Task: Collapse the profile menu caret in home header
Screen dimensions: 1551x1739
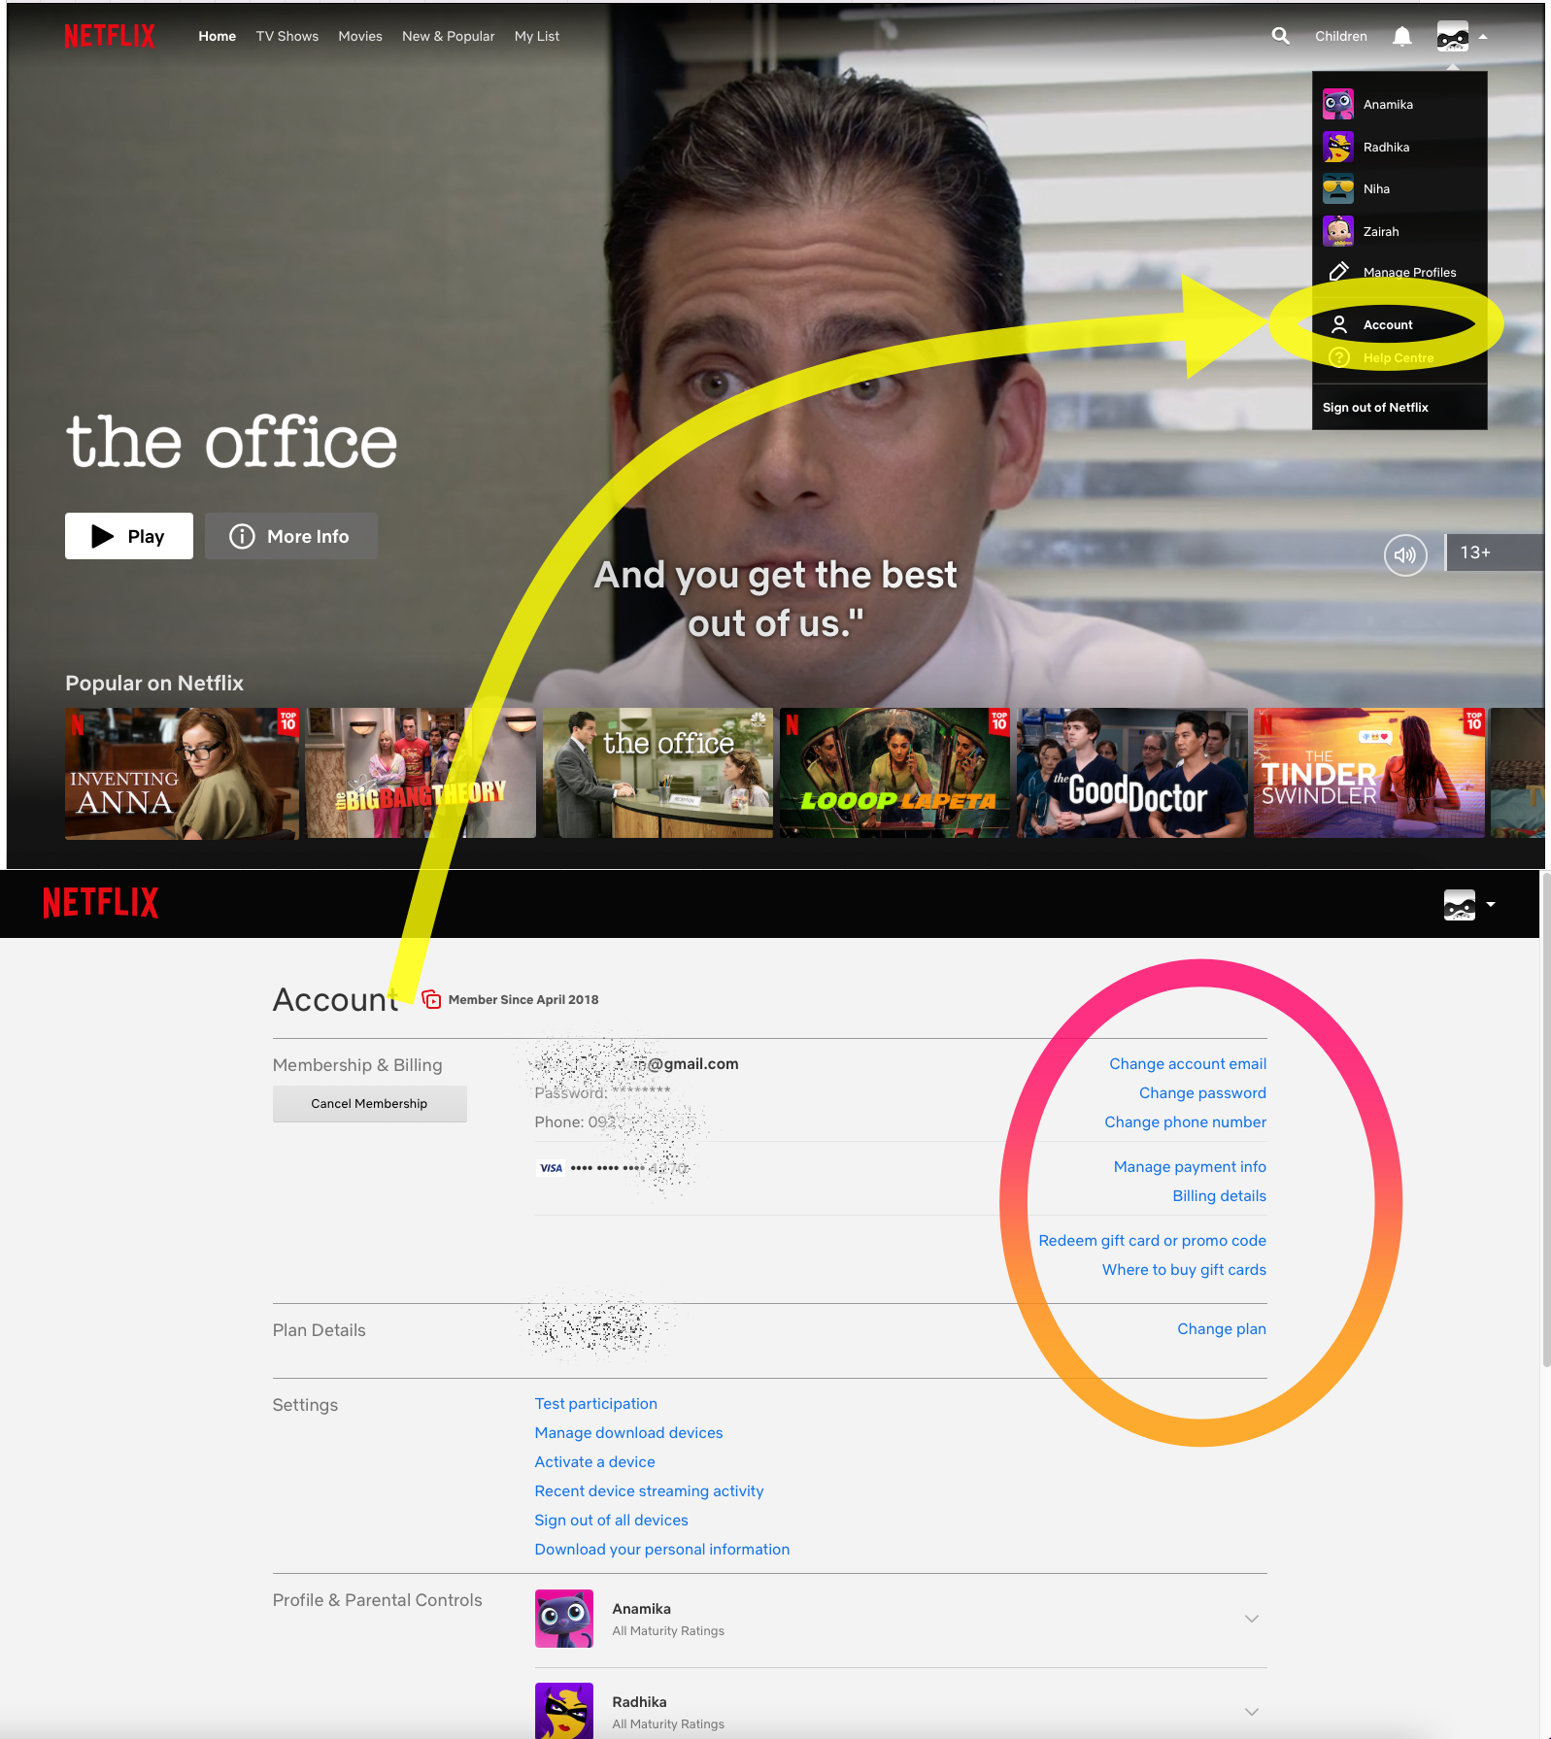Action: pyautogui.click(x=1483, y=37)
